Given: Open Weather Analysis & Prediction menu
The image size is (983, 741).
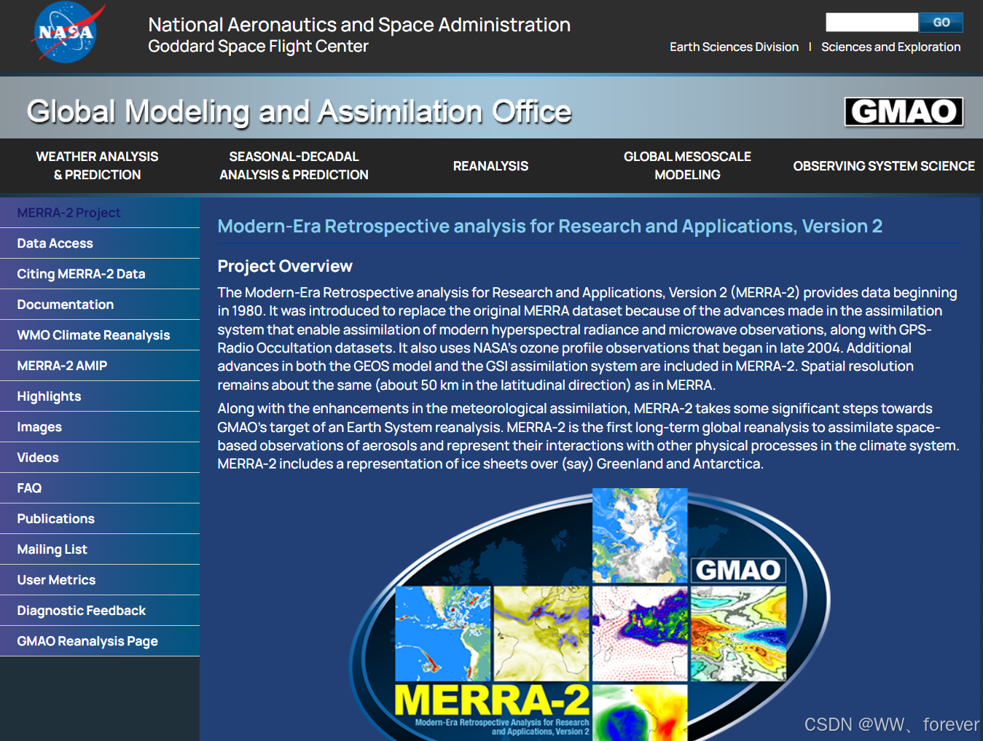Looking at the screenshot, I should [98, 165].
